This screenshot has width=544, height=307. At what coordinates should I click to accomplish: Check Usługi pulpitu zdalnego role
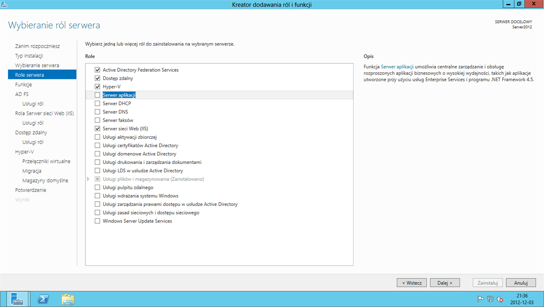pos(97,187)
